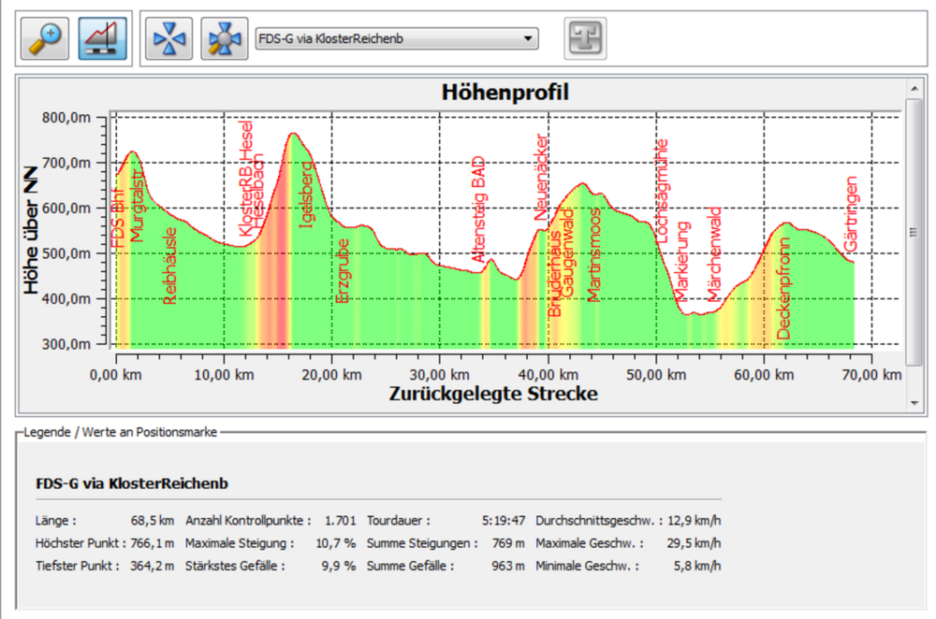Toggle the elevation profile chart button
Image resolution: width=936 pixels, height=619 pixels.
(102, 38)
